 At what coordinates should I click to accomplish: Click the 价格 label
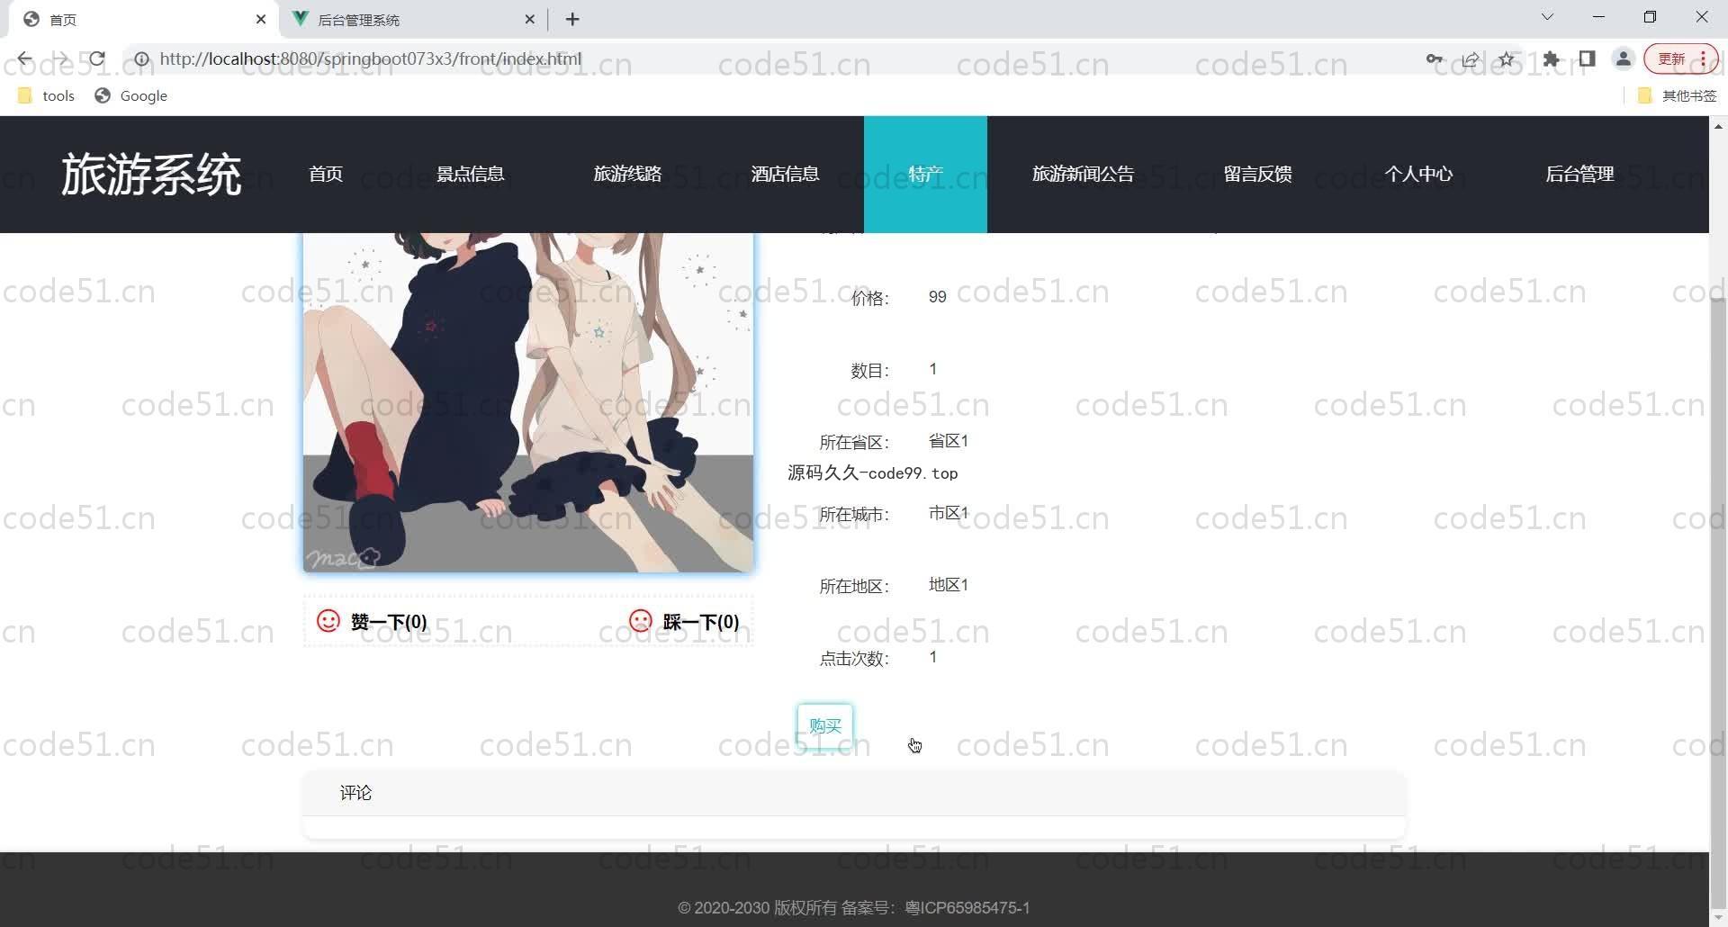(x=869, y=299)
